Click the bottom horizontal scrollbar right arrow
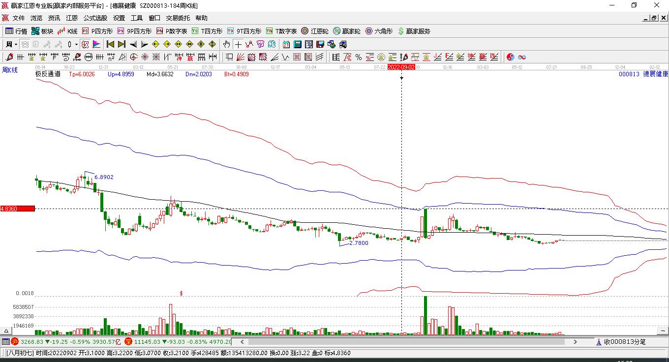 575,342
